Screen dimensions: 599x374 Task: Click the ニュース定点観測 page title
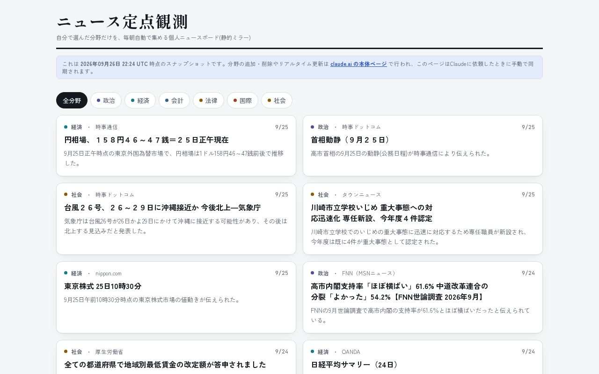pos(122,22)
